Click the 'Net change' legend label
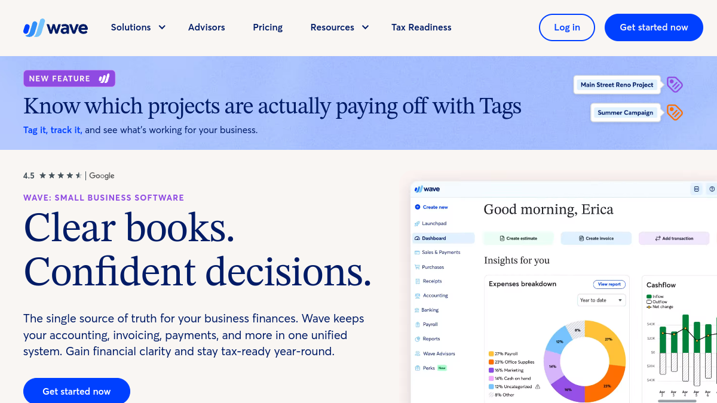 (663, 307)
